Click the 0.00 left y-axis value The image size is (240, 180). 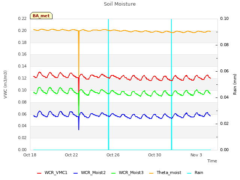click(x=22, y=150)
